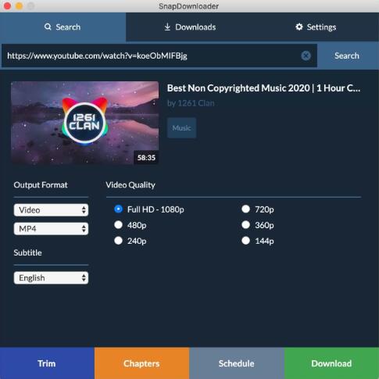
Task: Open Chapters with the orange button
Action: (142, 363)
